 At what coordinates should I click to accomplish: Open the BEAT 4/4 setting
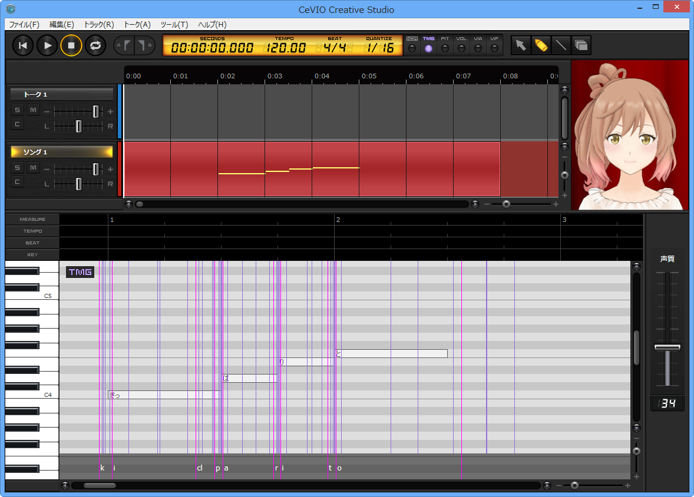(335, 45)
